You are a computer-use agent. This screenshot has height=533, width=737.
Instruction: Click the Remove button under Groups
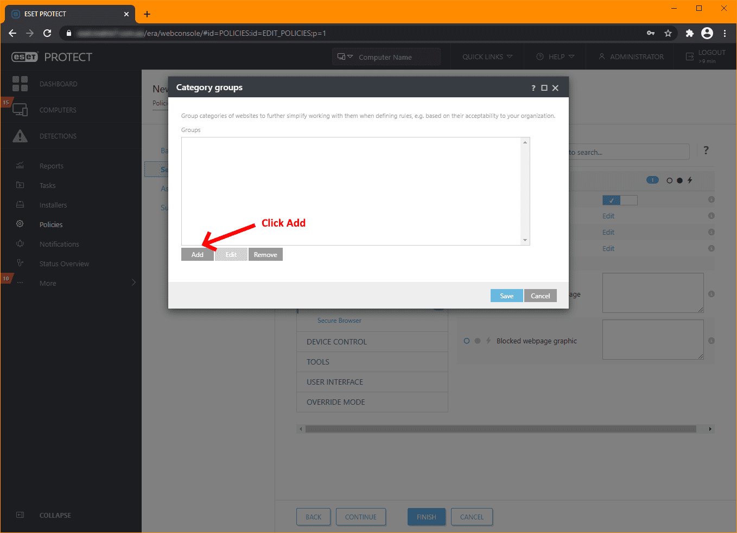tap(265, 254)
